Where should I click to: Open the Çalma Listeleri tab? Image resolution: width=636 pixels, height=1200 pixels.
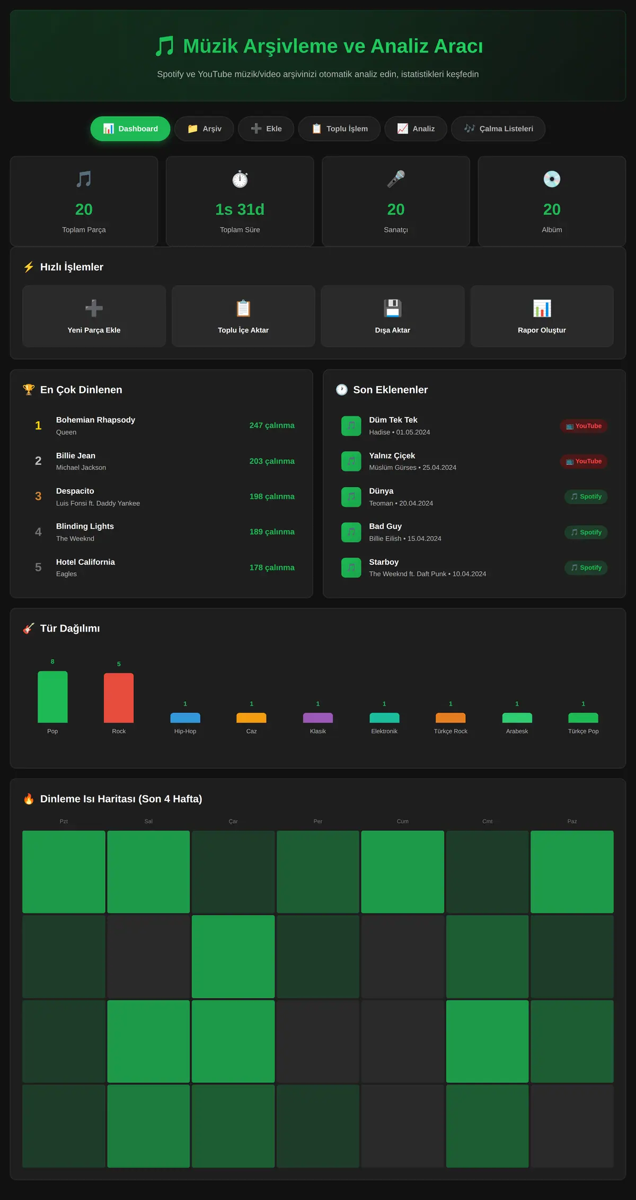pyautogui.click(x=498, y=129)
